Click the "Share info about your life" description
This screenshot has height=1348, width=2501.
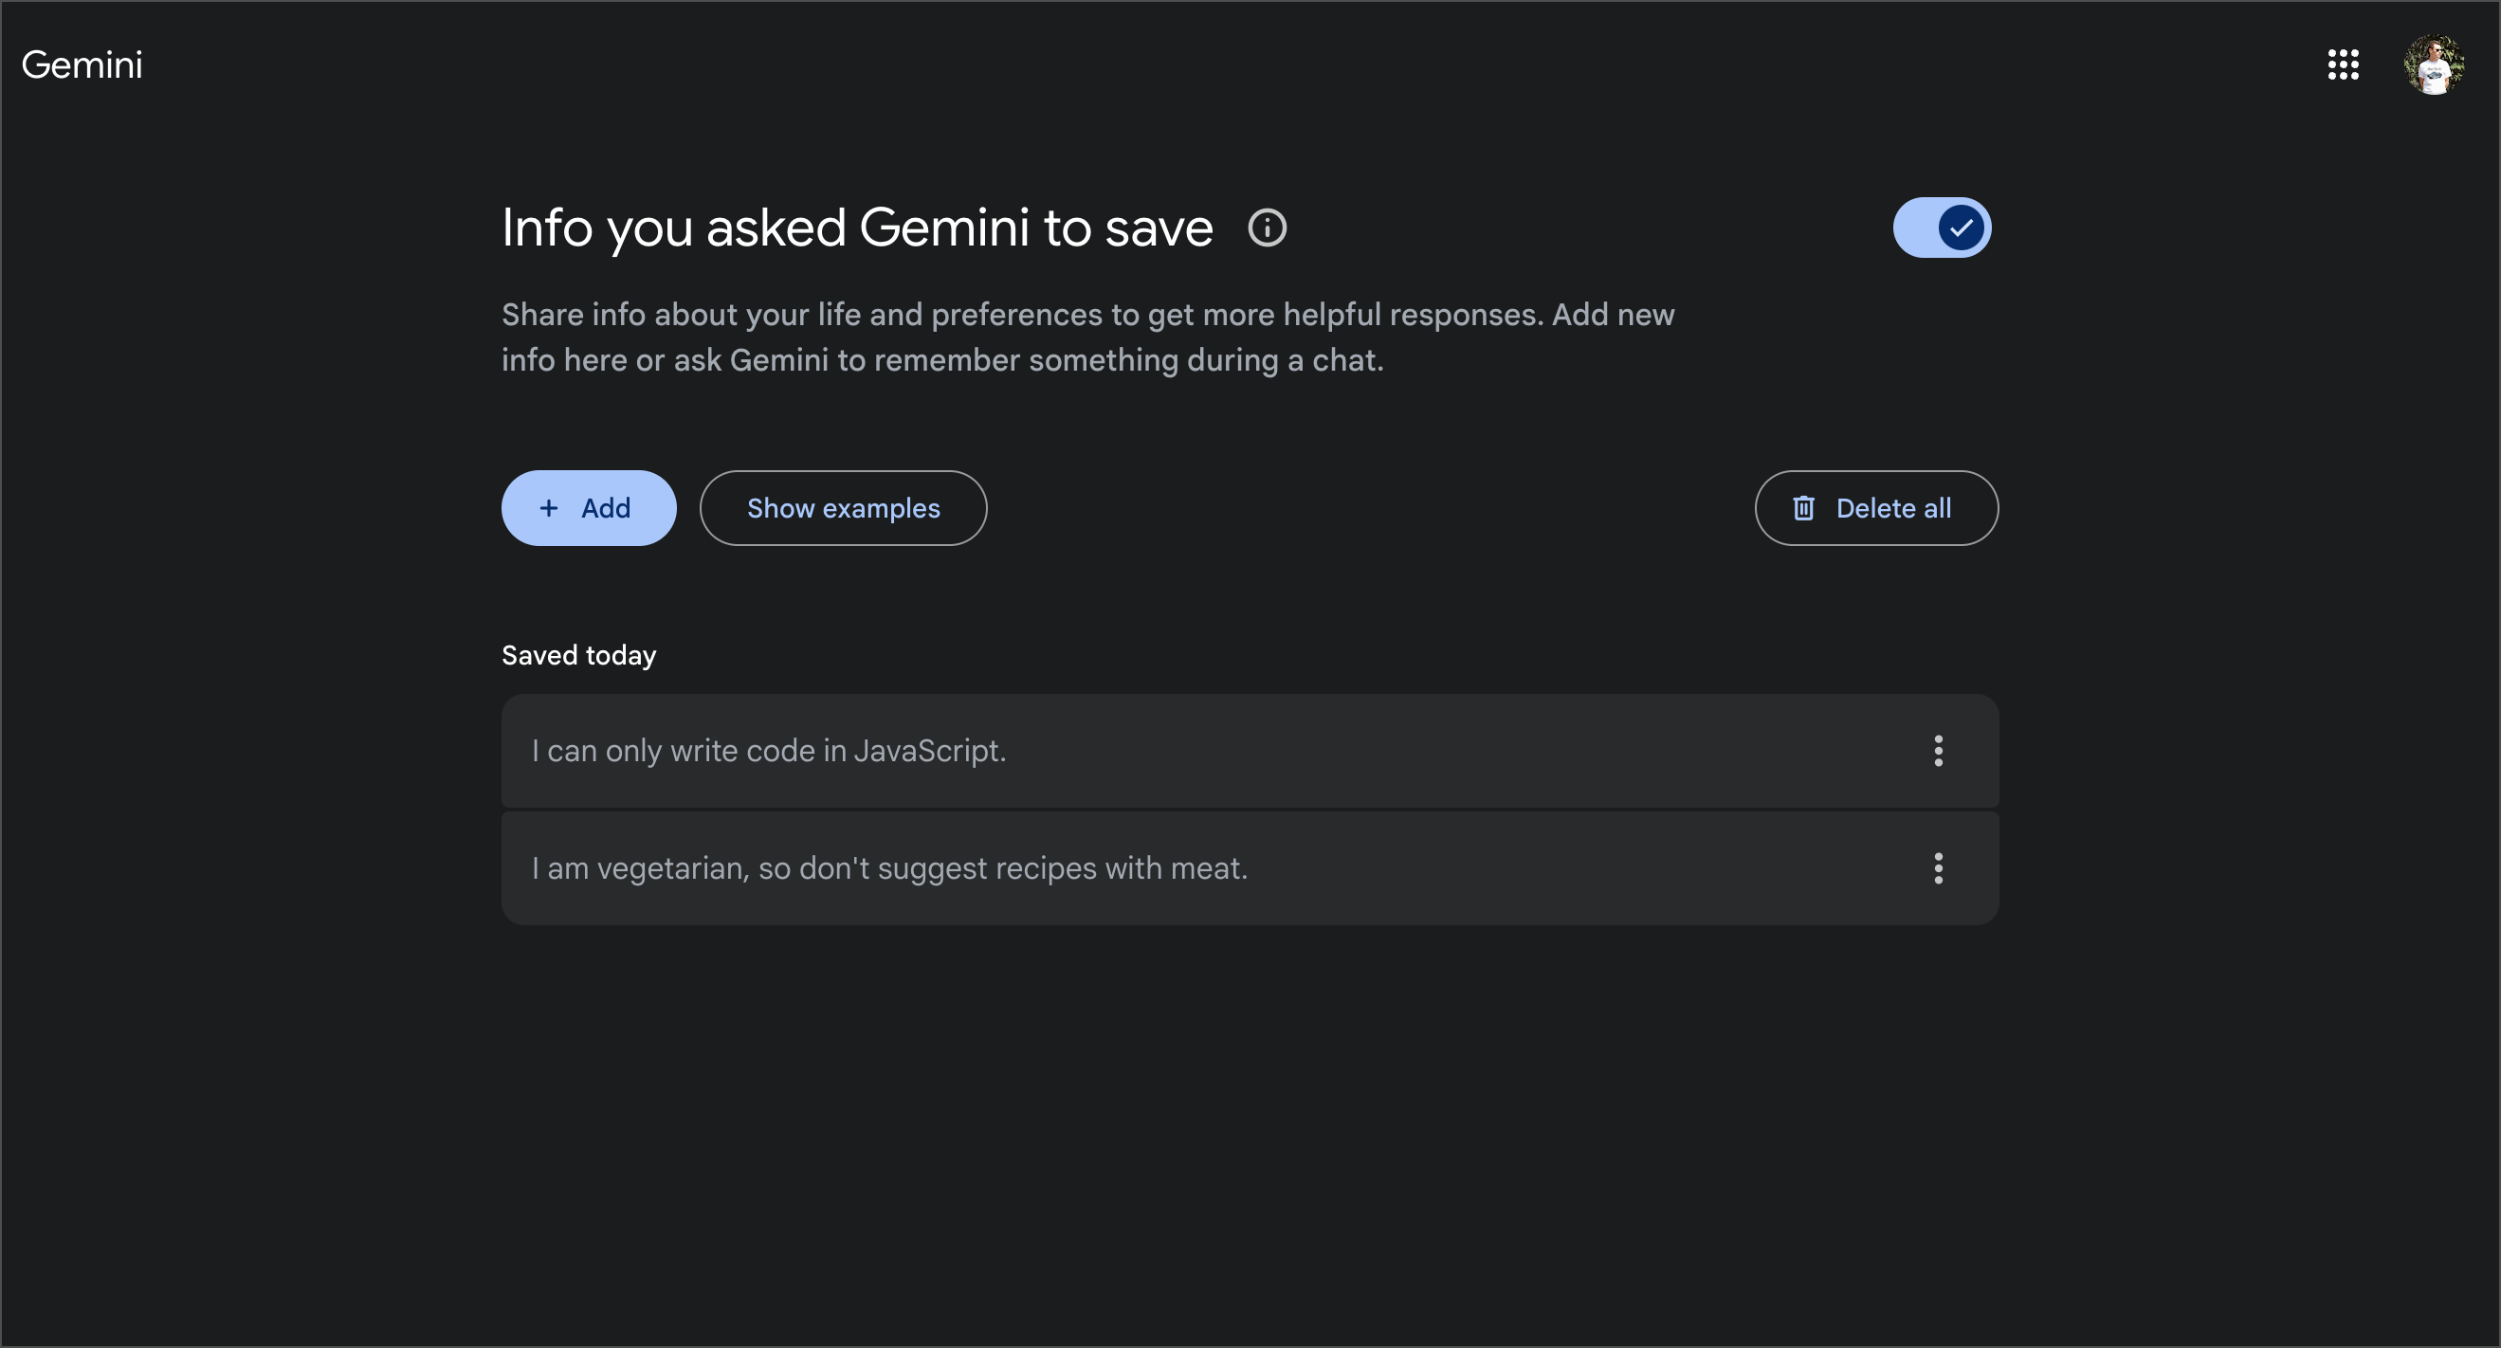pyautogui.click(x=1087, y=337)
